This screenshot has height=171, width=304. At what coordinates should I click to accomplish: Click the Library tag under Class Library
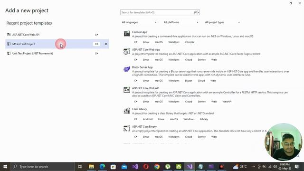[x=204, y=119]
